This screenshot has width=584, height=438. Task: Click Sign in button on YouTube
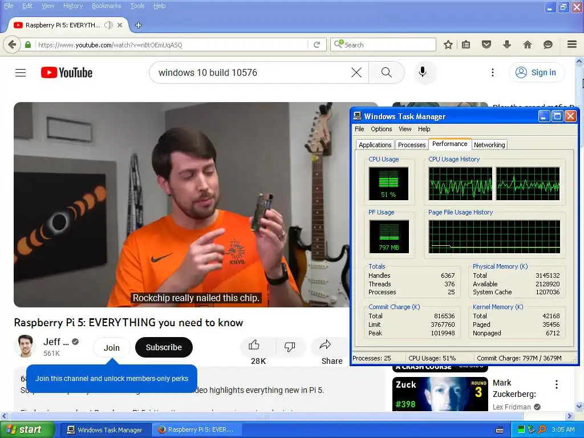tap(537, 72)
